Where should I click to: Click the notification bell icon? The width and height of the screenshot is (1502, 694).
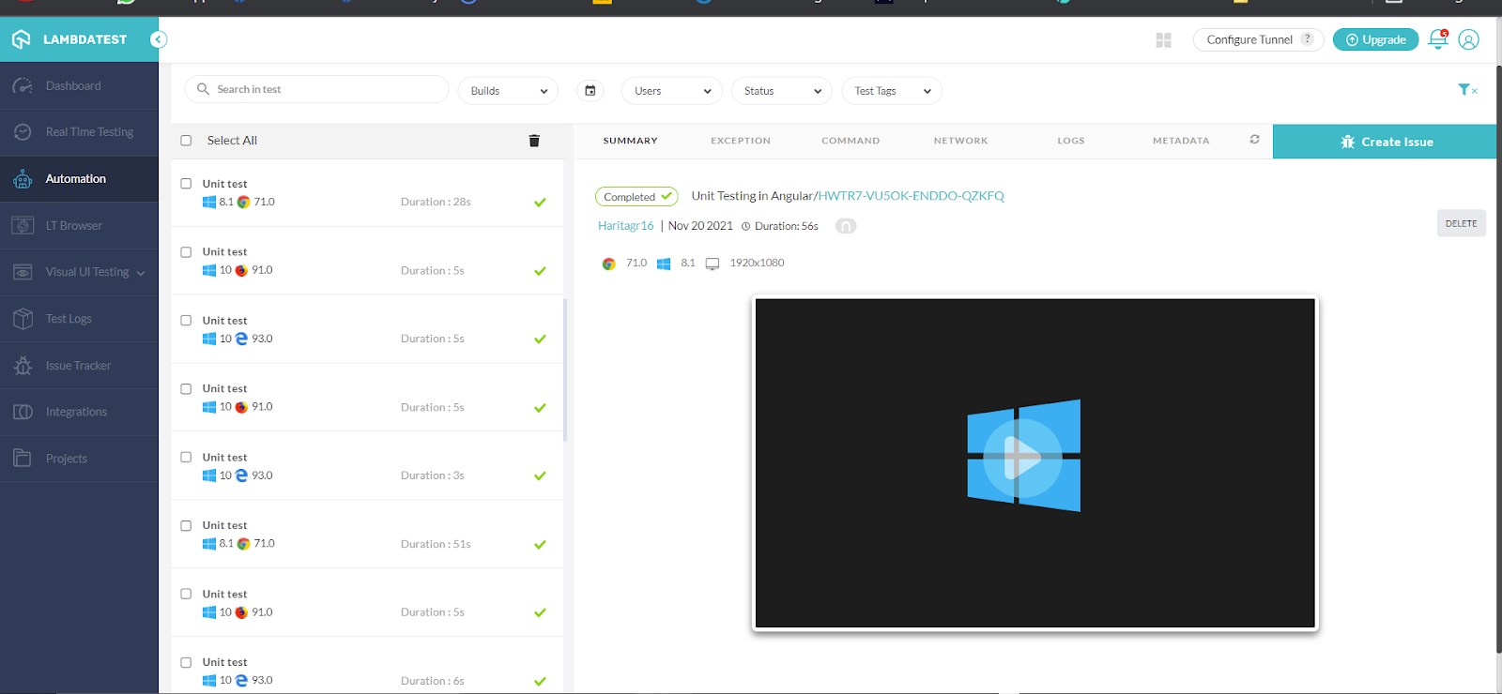click(1437, 39)
